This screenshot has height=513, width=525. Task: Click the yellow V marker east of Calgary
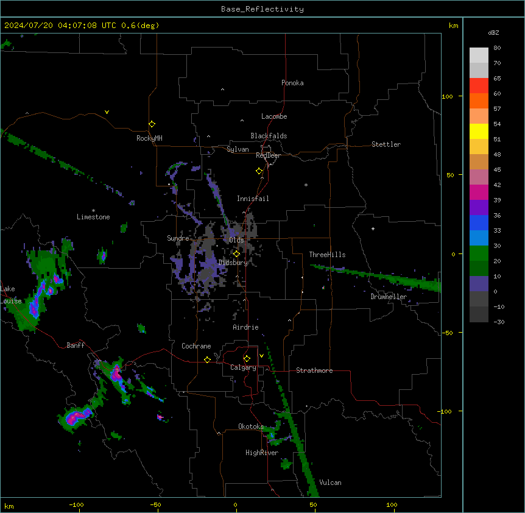261,356
